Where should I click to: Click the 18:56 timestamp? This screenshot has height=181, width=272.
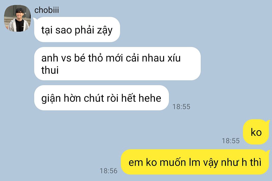click(x=109, y=171)
